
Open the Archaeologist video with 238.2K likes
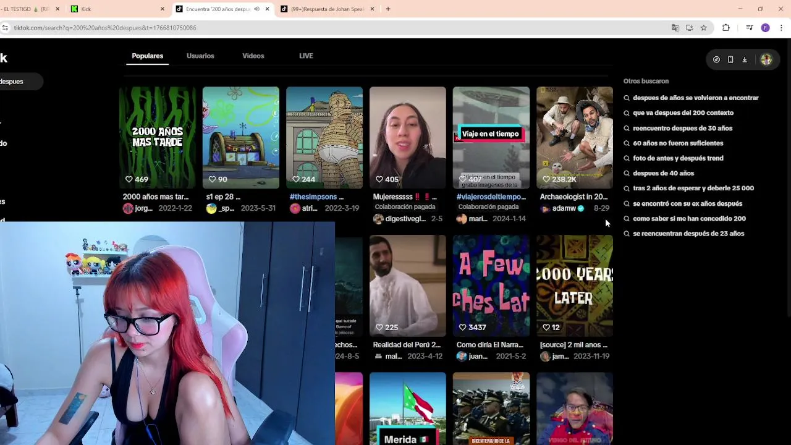[x=575, y=137]
